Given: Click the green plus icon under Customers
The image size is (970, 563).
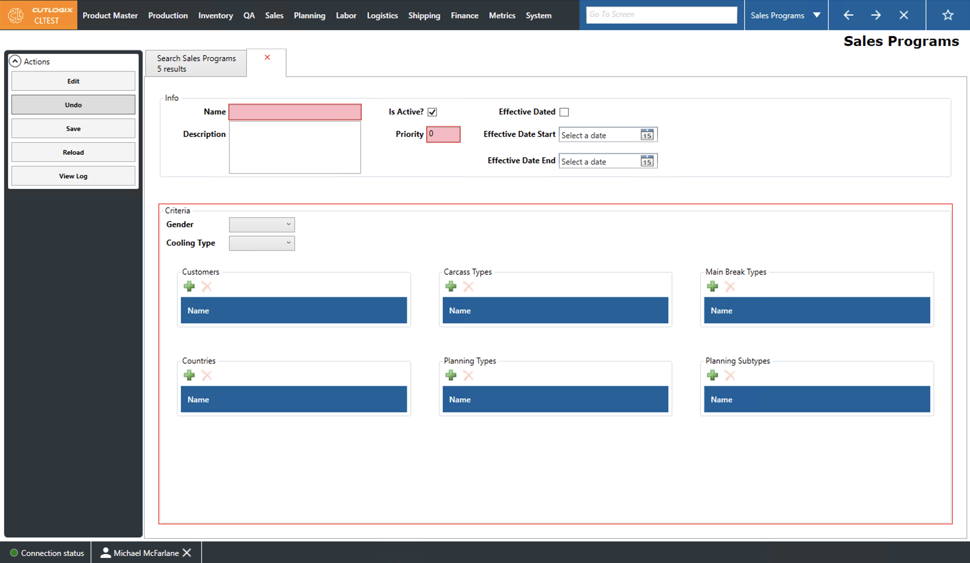Looking at the screenshot, I should (x=189, y=286).
